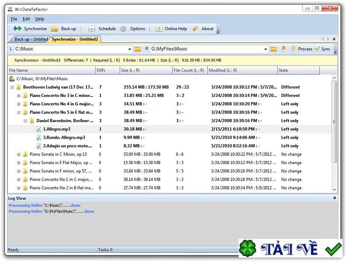Select the 3.Rondo. Allegro.mp3 file name
The image size is (347, 262).
pos(64,138)
